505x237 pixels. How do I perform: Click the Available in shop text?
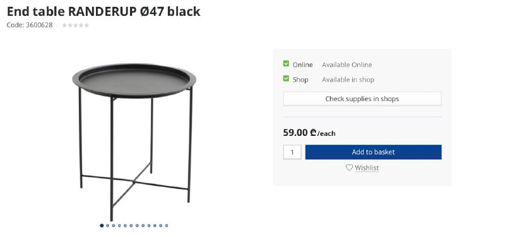[x=348, y=80]
